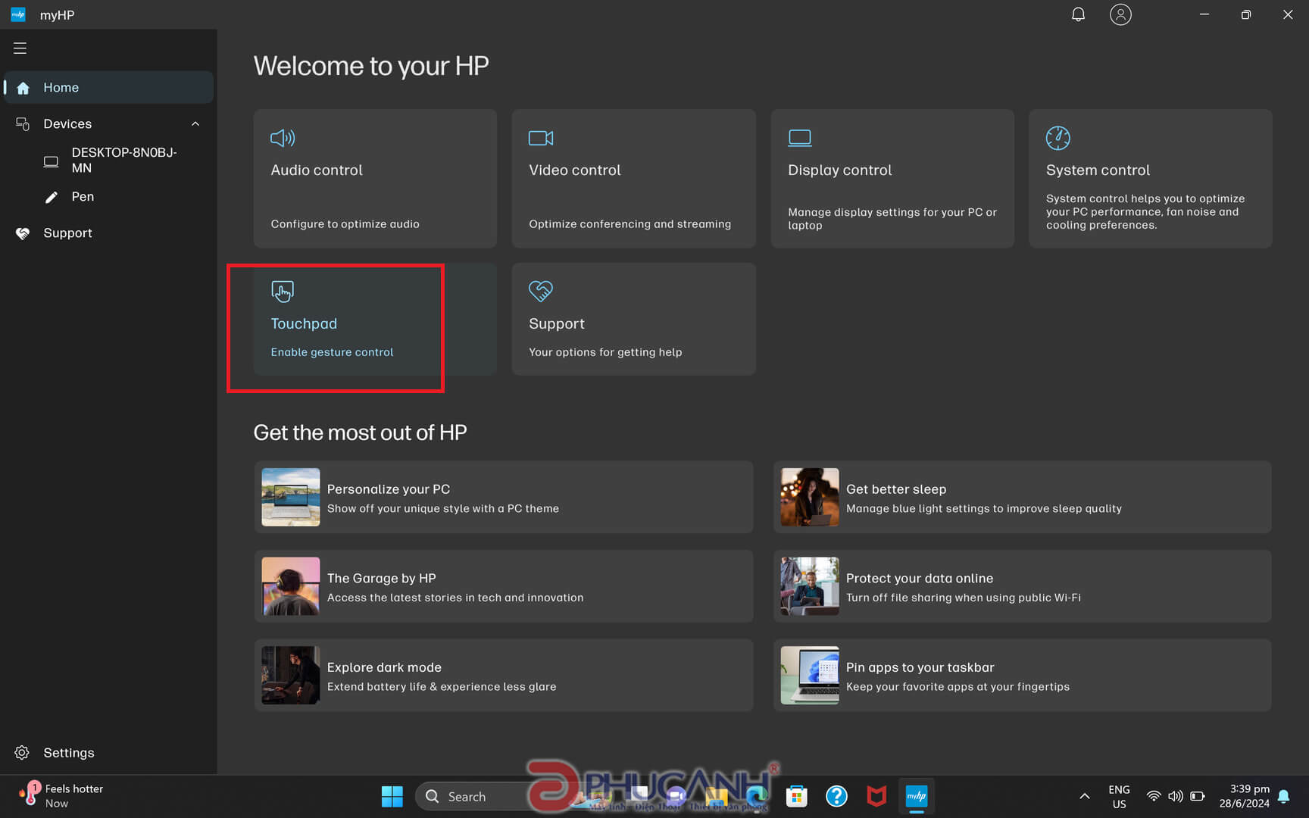Click the Video control camera icon
Screen dimensions: 1309x818
tap(541, 138)
